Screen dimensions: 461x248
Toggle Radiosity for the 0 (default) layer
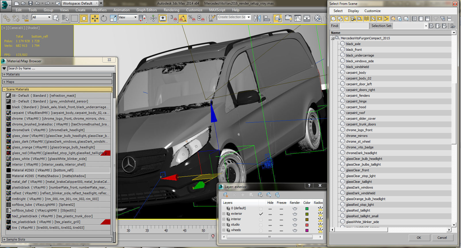[320, 209]
